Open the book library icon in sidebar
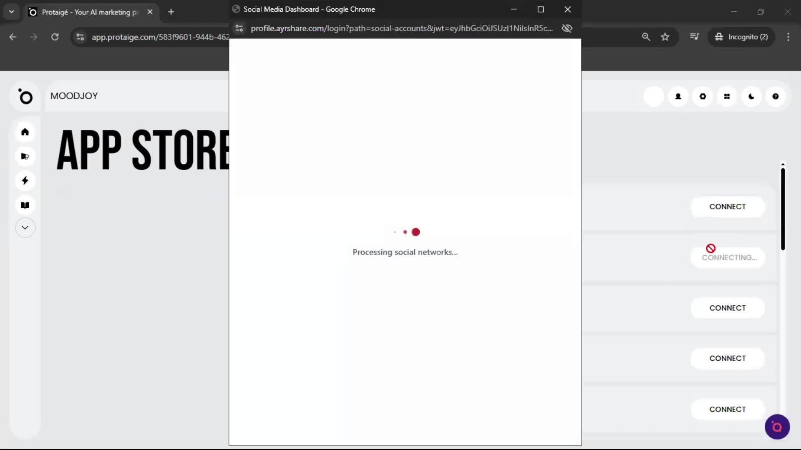 tap(25, 205)
